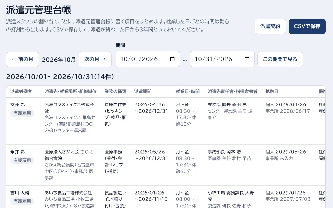Click client 名港ロジスティクス株式会社 cell
The height and width of the screenshot is (208, 333).
tap(69, 108)
